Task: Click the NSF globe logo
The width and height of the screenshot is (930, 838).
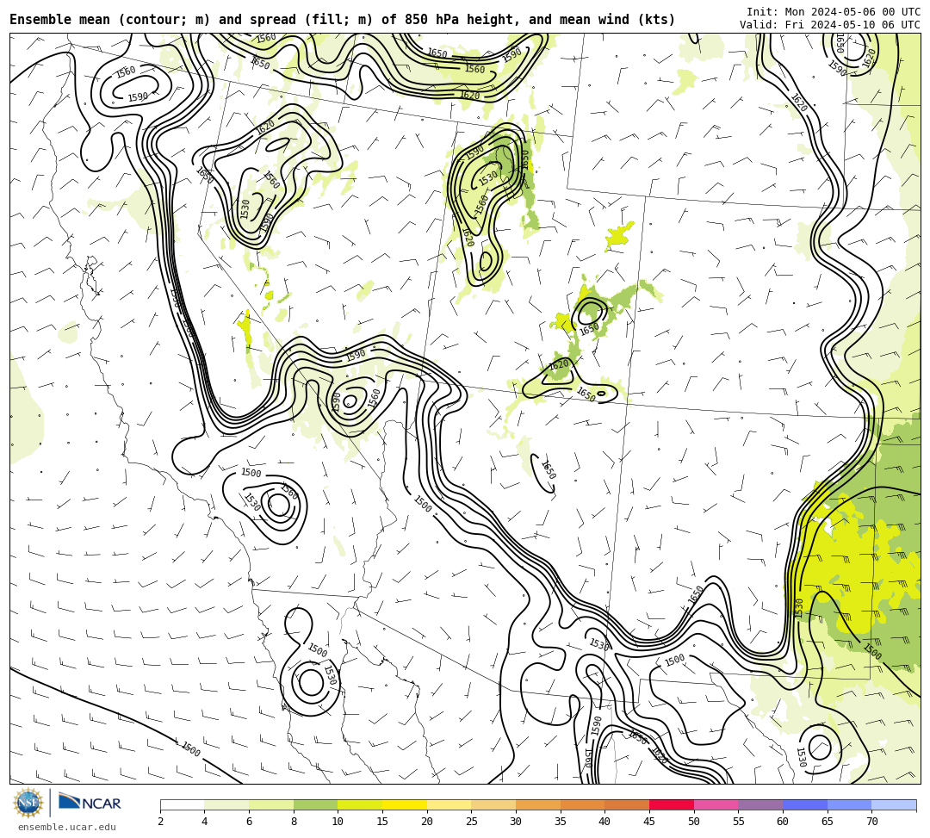Action: pyautogui.click(x=28, y=803)
